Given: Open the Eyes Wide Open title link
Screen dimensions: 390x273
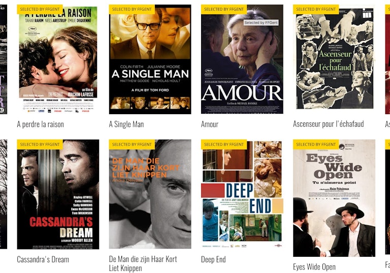Looking at the screenshot, I should [314, 267].
